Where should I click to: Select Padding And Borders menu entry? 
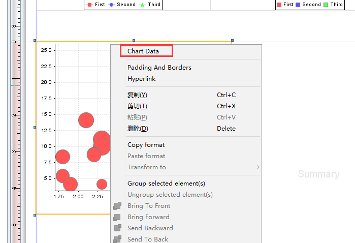click(x=159, y=68)
